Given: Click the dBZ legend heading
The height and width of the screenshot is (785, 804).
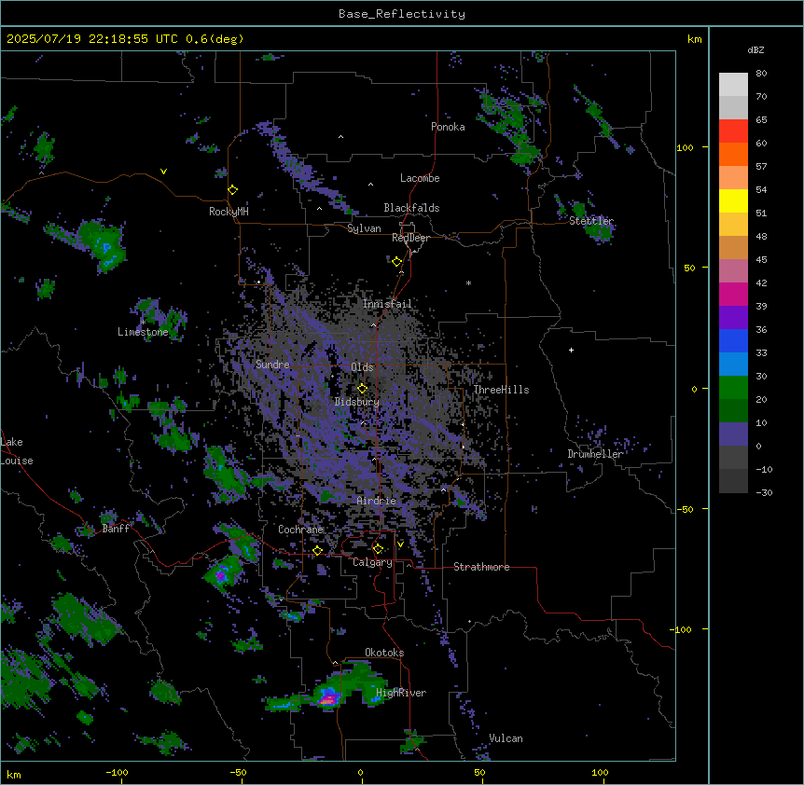Looking at the screenshot, I should coord(755,49).
